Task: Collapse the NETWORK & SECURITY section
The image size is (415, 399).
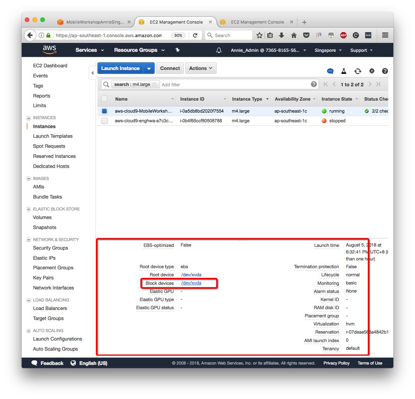Action: (29, 240)
